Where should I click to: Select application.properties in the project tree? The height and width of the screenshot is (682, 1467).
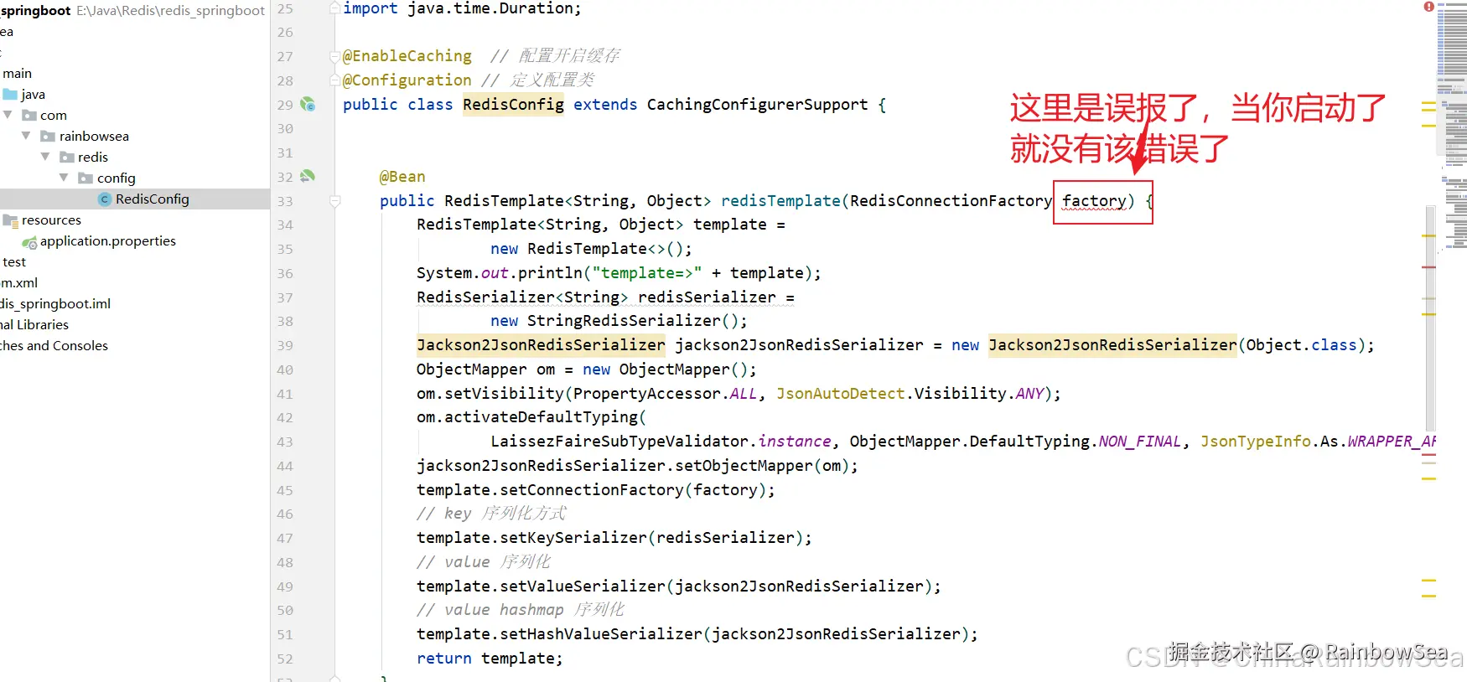click(108, 241)
